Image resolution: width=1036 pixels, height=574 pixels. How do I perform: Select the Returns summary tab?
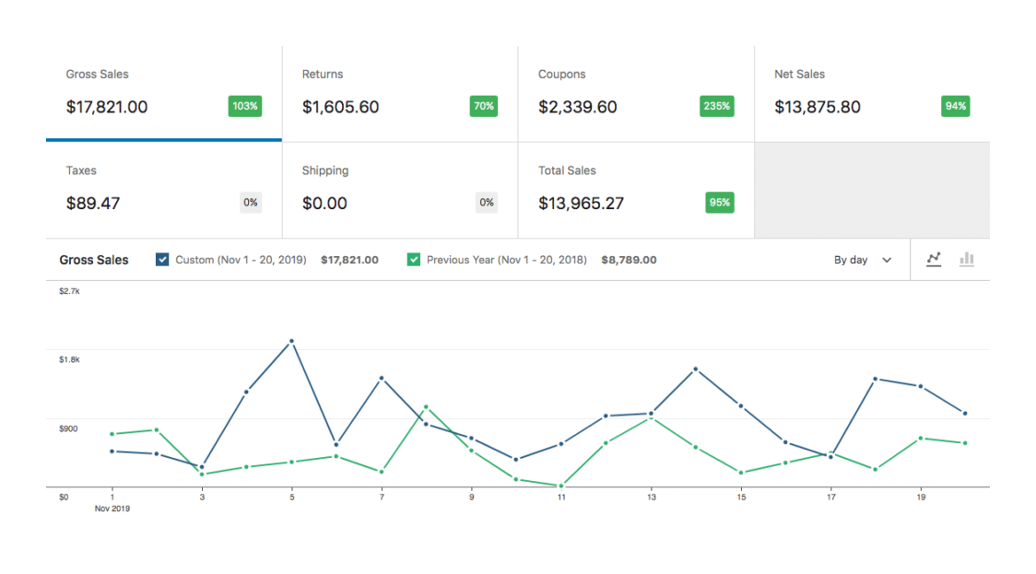pos(399,93)
